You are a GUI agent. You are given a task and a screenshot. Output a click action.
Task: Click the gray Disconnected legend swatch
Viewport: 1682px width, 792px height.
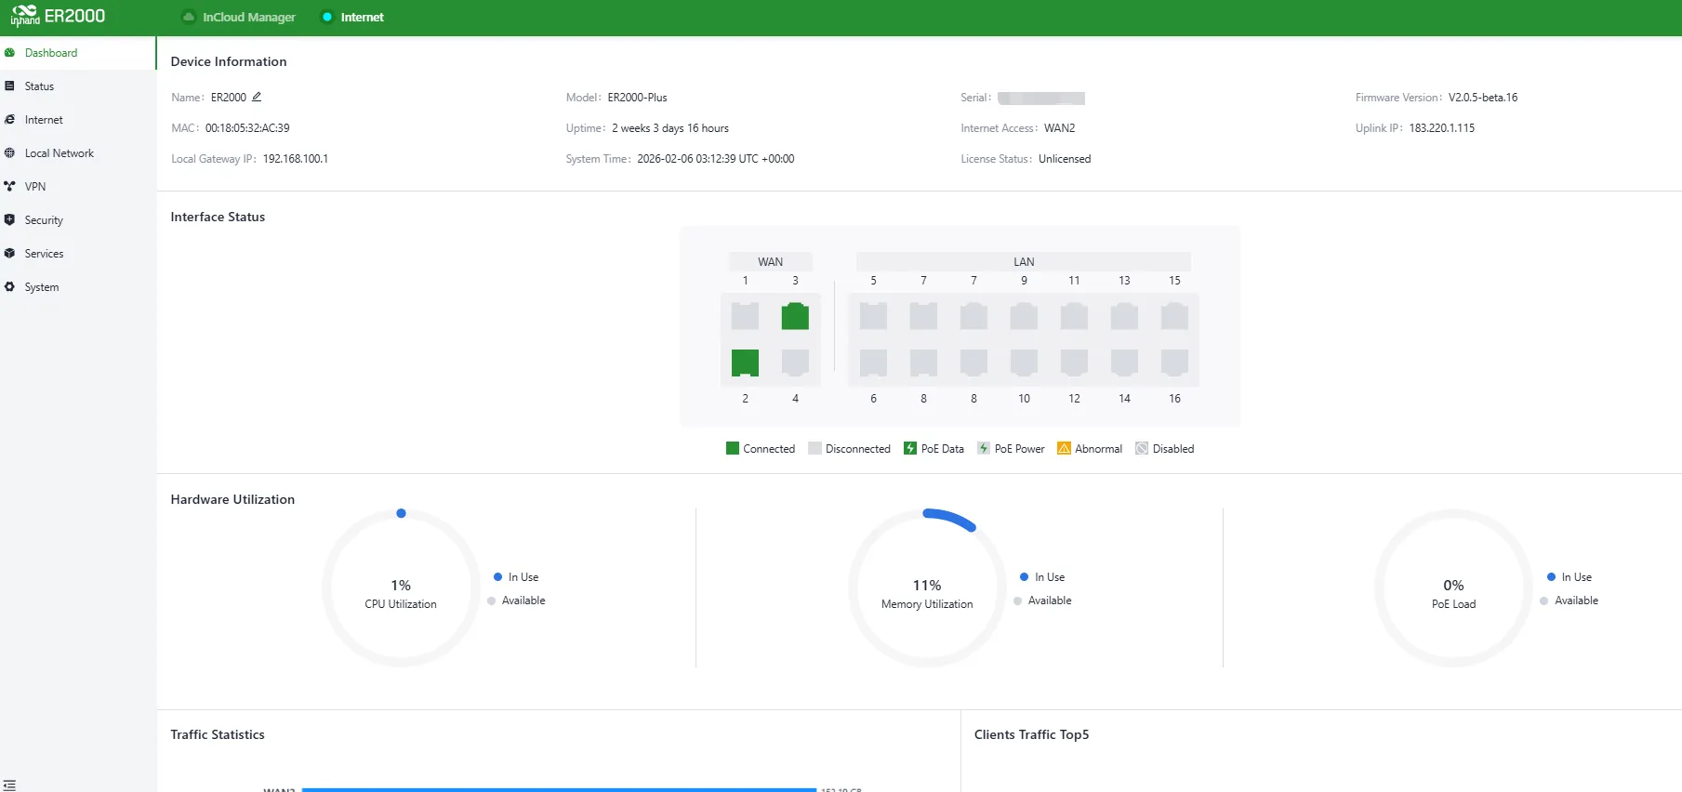click(x=815, y=448)
